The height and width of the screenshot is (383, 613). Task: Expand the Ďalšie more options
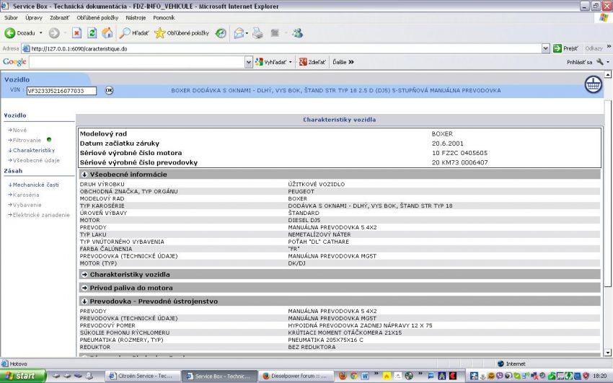[x=343, y=62]
